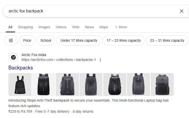Open the Backpacks result title link
Screen dimensions: 189x118
[21, 68]
